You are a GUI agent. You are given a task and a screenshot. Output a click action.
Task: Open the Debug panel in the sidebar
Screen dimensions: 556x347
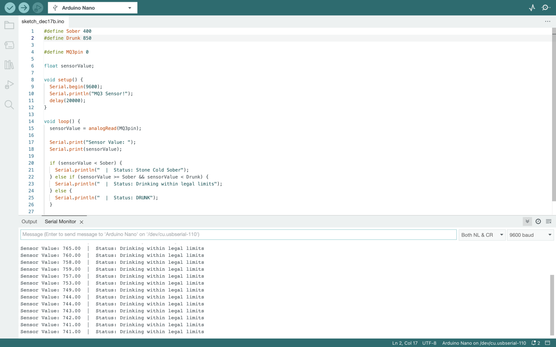pyautogui.click(x=9, y=85)
